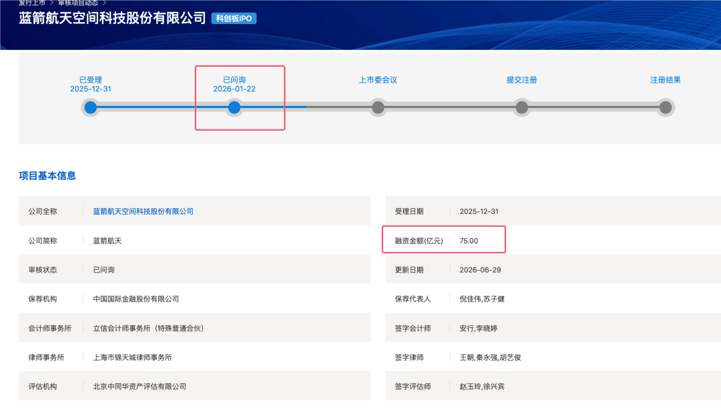Click the 审核状态 label
721x412 pixels.
[43, 269]
